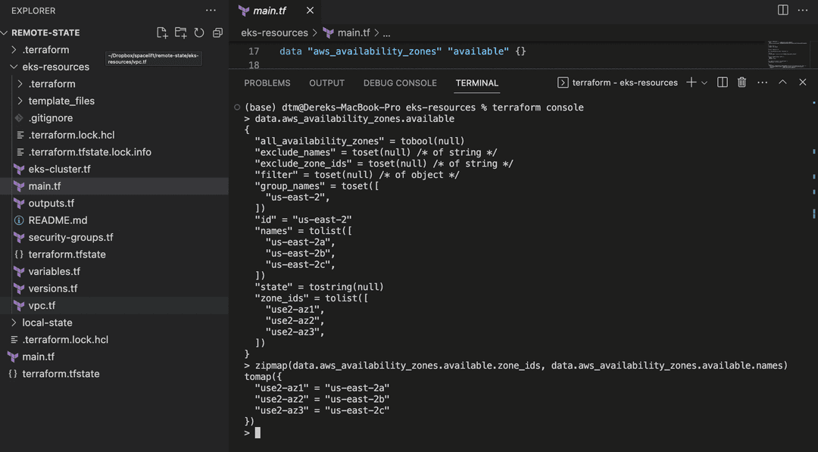This screenshot has width=818, height=452.
Task: Create a new folder in Explorer
Action: pos(180,32)
